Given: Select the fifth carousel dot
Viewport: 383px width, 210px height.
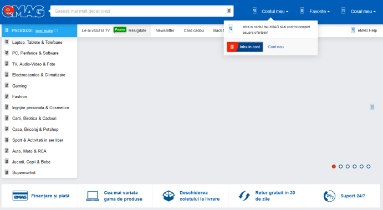Looking at the screenshot, I should 361,167.
